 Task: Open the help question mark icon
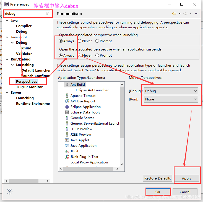(x=9, y=191)
